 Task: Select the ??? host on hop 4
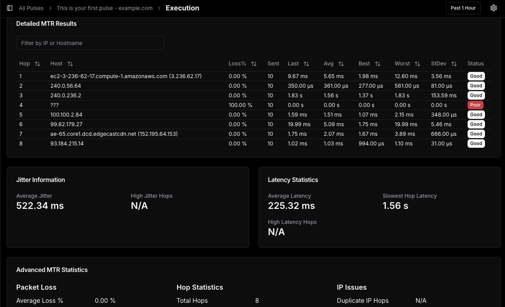click(x=54, y=105)
